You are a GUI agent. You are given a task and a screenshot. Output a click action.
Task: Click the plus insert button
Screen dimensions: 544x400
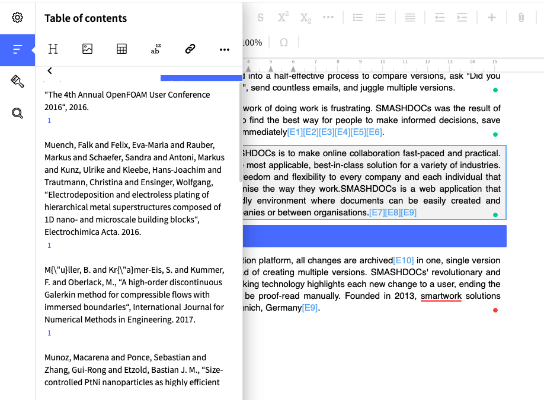coord(492,17)
